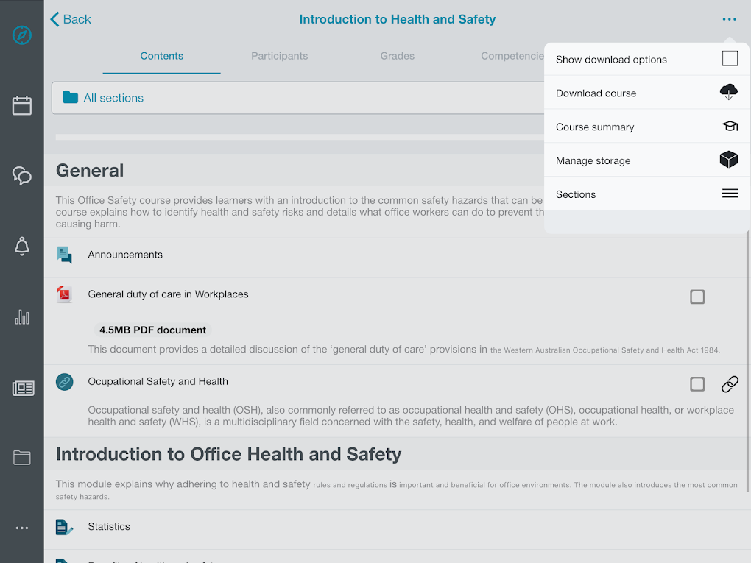Viewport: 751px width, 563px height.
Task: Tick the checkbox next to Occupational Safety and Health
Action: pos(697,383)
